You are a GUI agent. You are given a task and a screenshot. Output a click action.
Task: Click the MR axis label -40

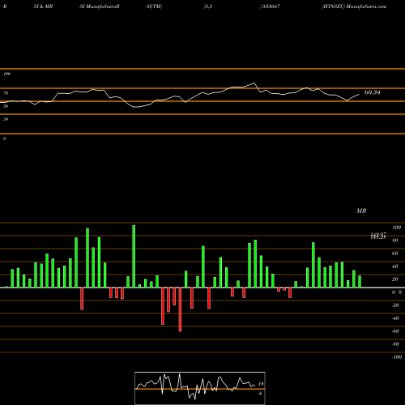tap(395, 318)
